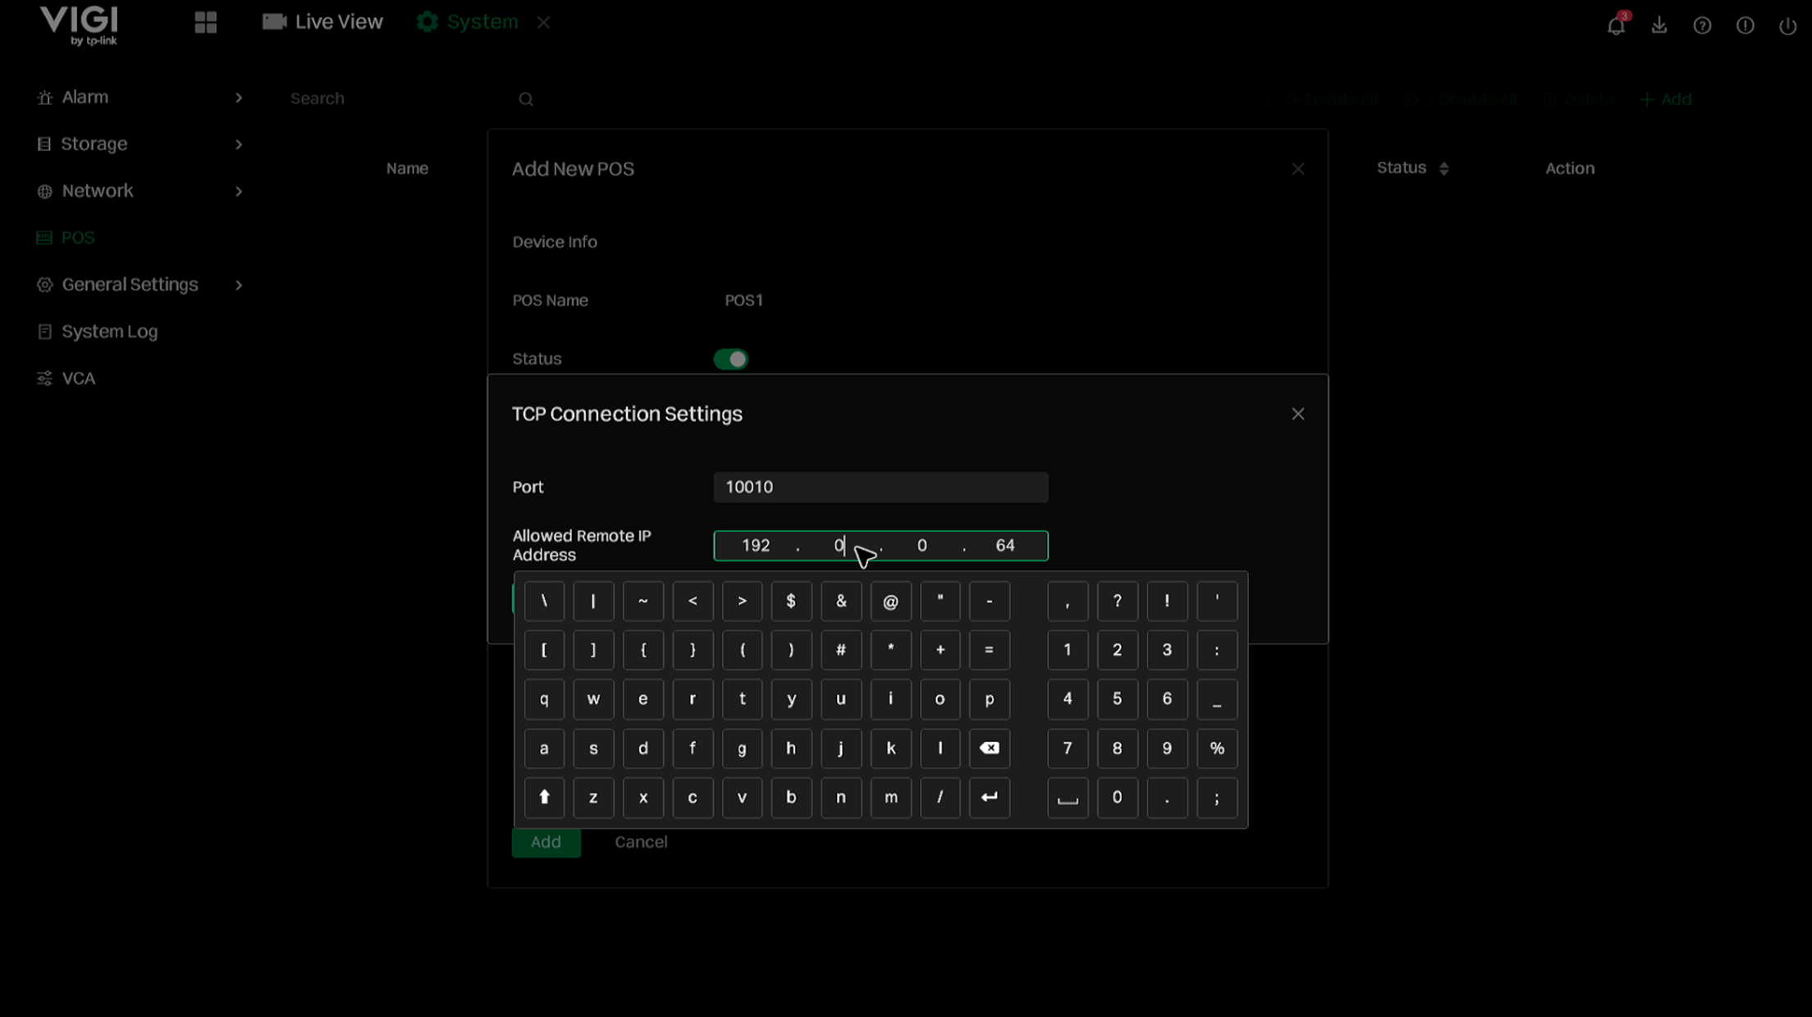
Task: Click the Name column header
Action: [407, 169]
